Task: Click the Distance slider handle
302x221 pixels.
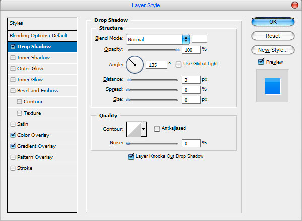Action: point(130,80)
